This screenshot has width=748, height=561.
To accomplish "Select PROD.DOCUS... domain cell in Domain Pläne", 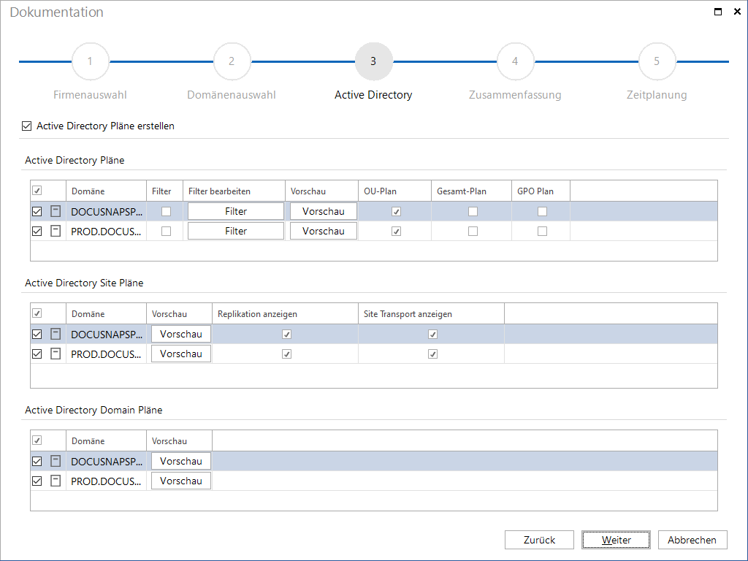I will click(107, 481).
